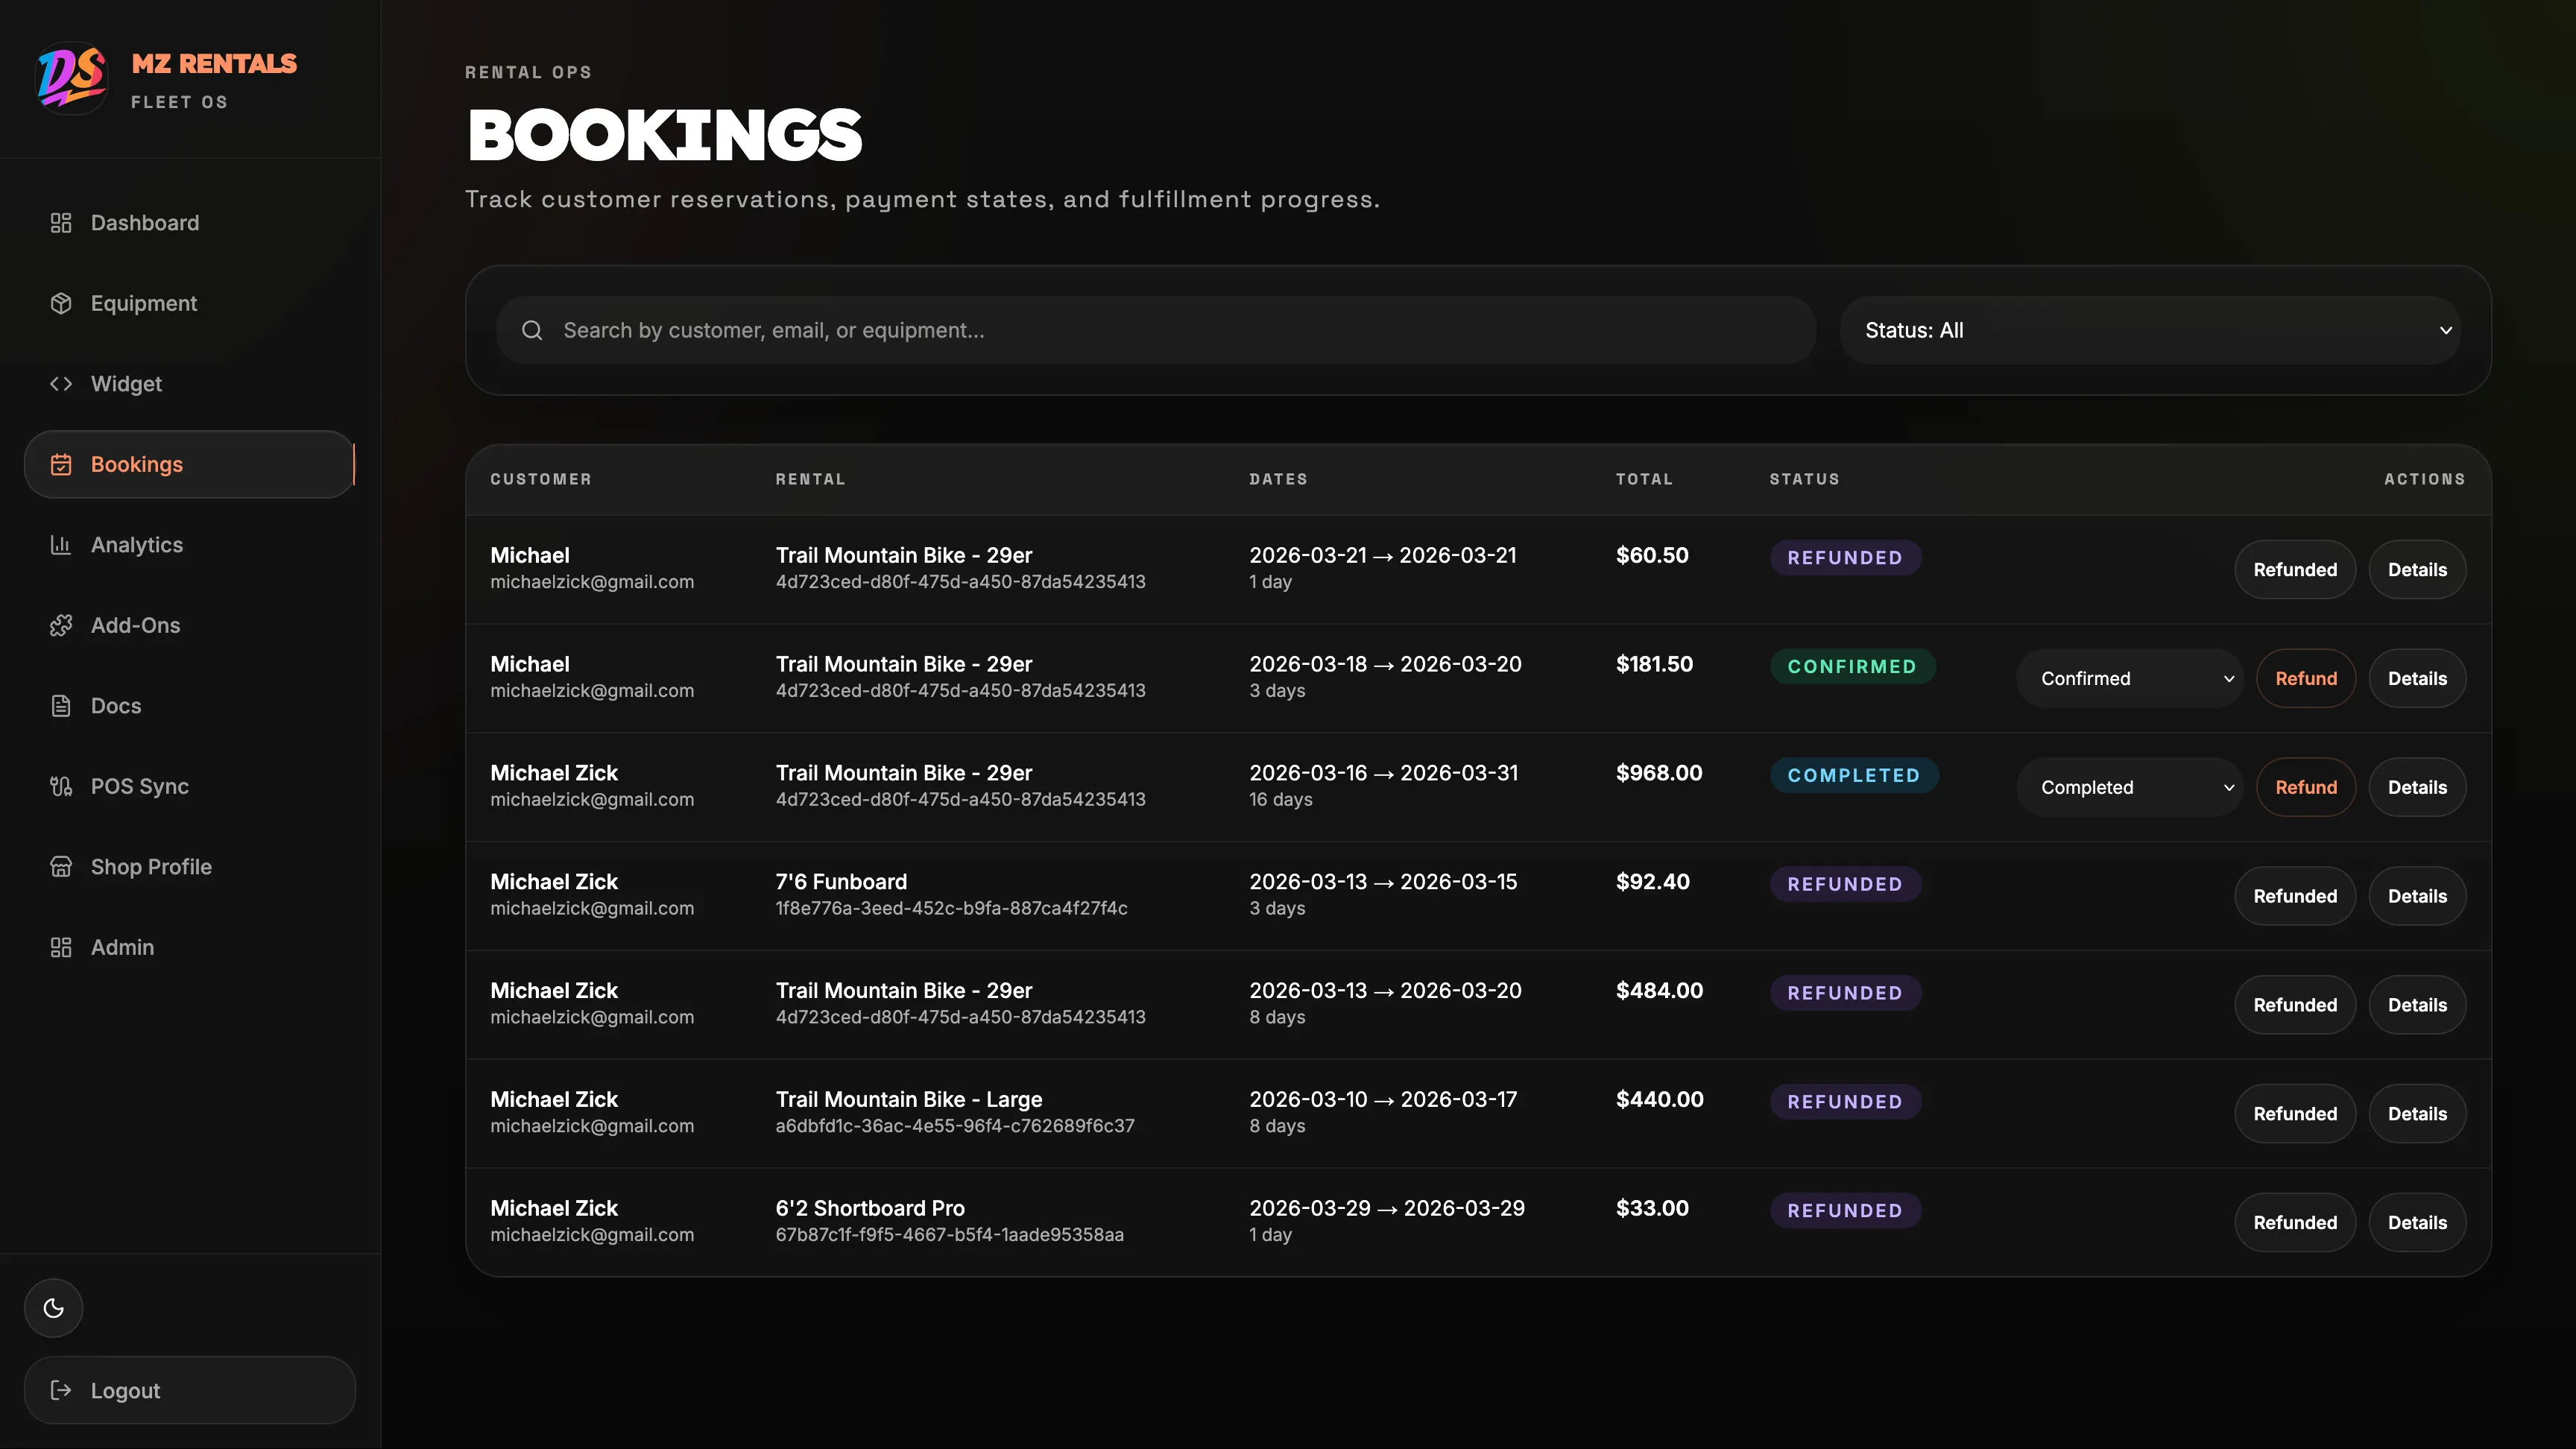2576x1449 pixels.
Task: Select the Bookings calendar icon
Action: 61,464
